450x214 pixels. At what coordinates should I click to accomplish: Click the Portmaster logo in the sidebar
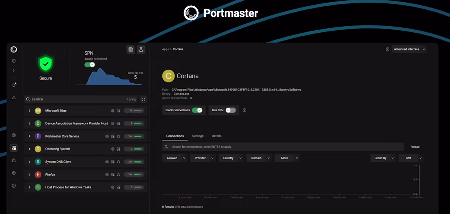(x=14, y=49)
